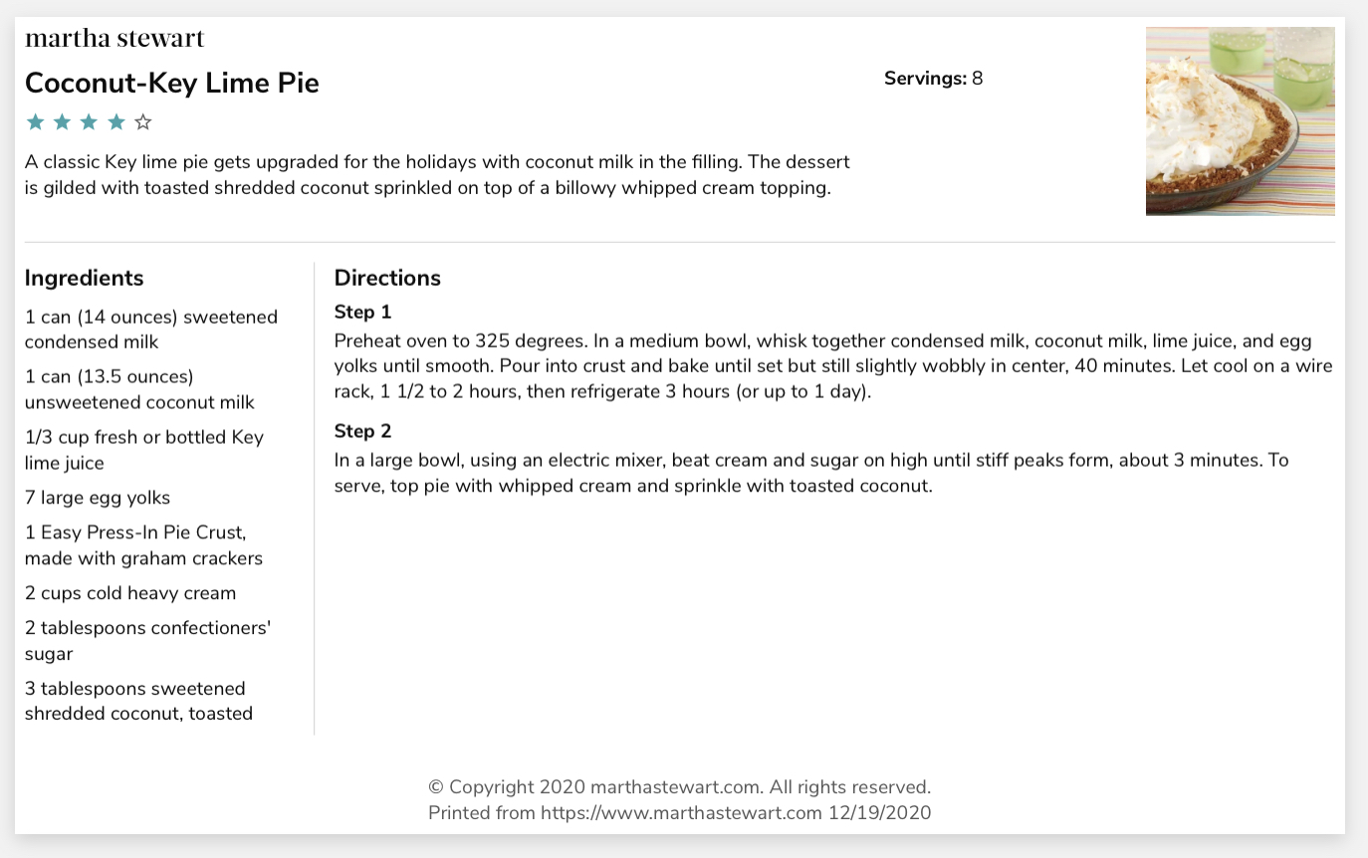Click the third rating star
This screenshot has width=1368, height=858.
click(89, 122)
